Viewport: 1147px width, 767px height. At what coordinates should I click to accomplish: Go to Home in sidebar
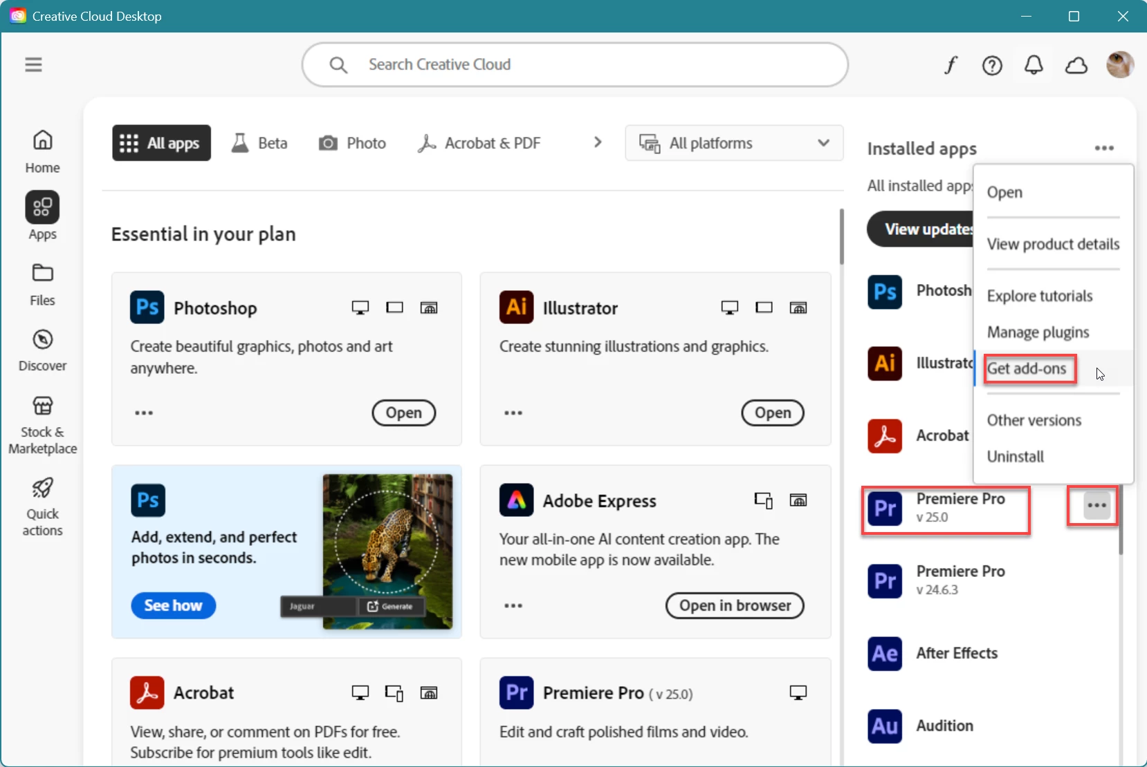(x=43, y=152)
